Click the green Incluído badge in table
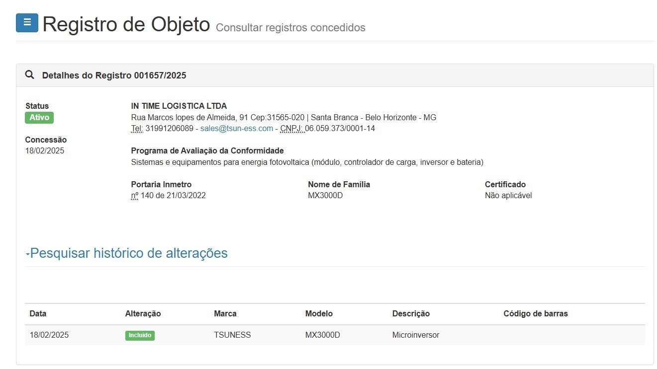The image size is (657, 369). (x=140, y=335)
